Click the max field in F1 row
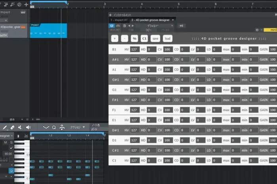 [x=235, y=110]
